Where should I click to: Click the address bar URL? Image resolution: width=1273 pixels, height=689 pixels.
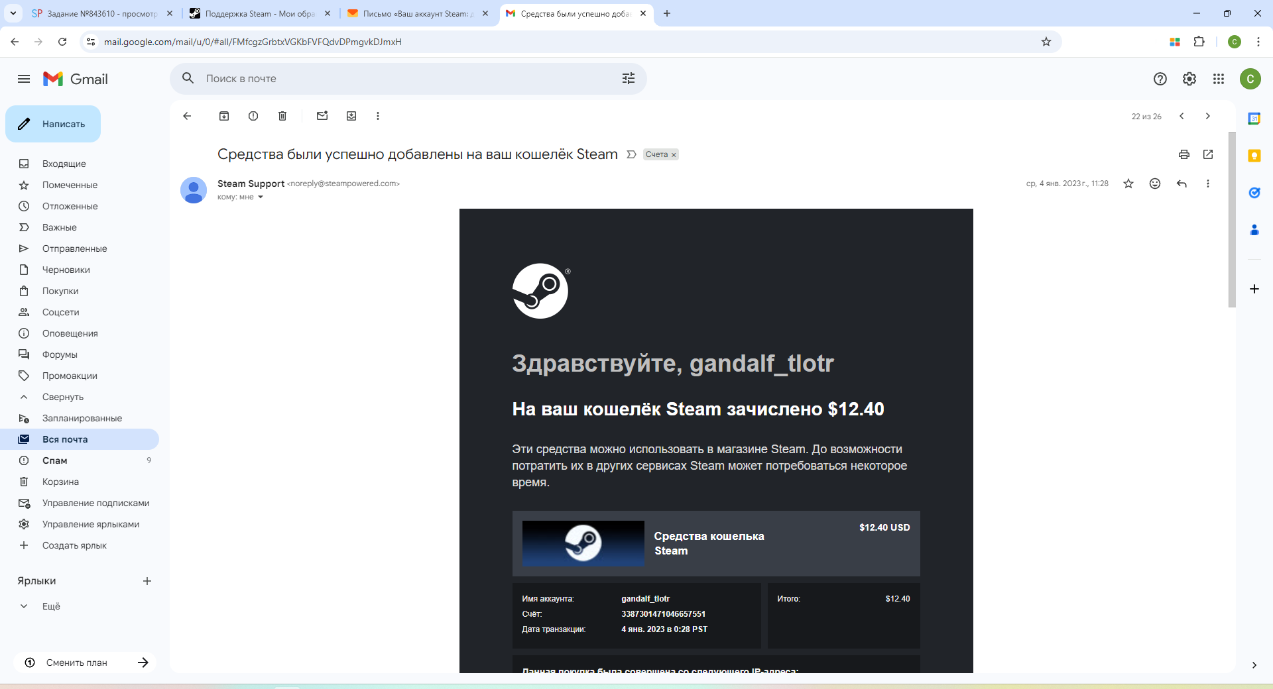253,42
